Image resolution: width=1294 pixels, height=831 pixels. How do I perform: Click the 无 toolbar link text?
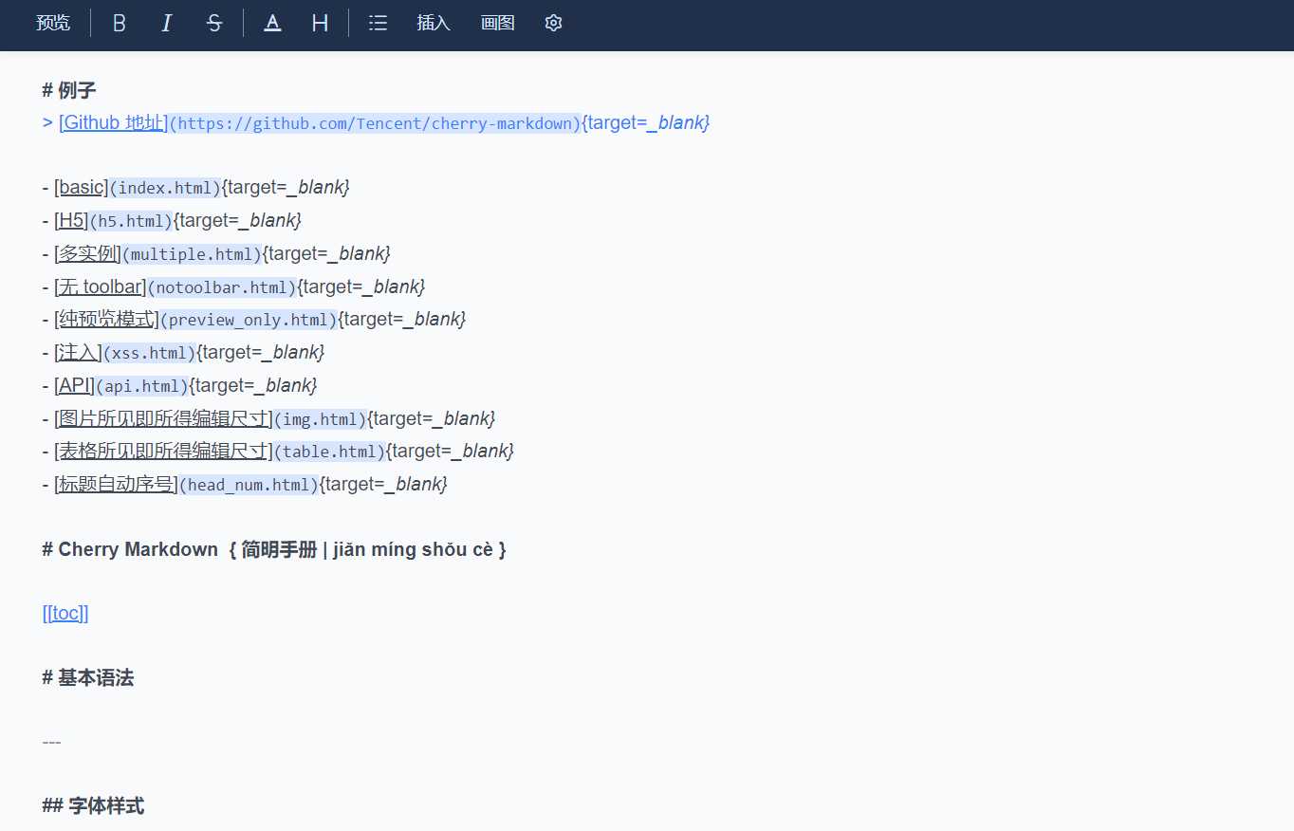101,286
